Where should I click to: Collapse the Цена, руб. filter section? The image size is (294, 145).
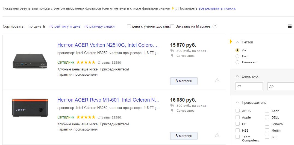pos(237,76)
